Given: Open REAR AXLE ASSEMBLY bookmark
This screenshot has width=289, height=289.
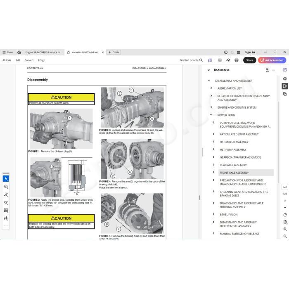Looking at the screenshot, I should tap(233, 165).
